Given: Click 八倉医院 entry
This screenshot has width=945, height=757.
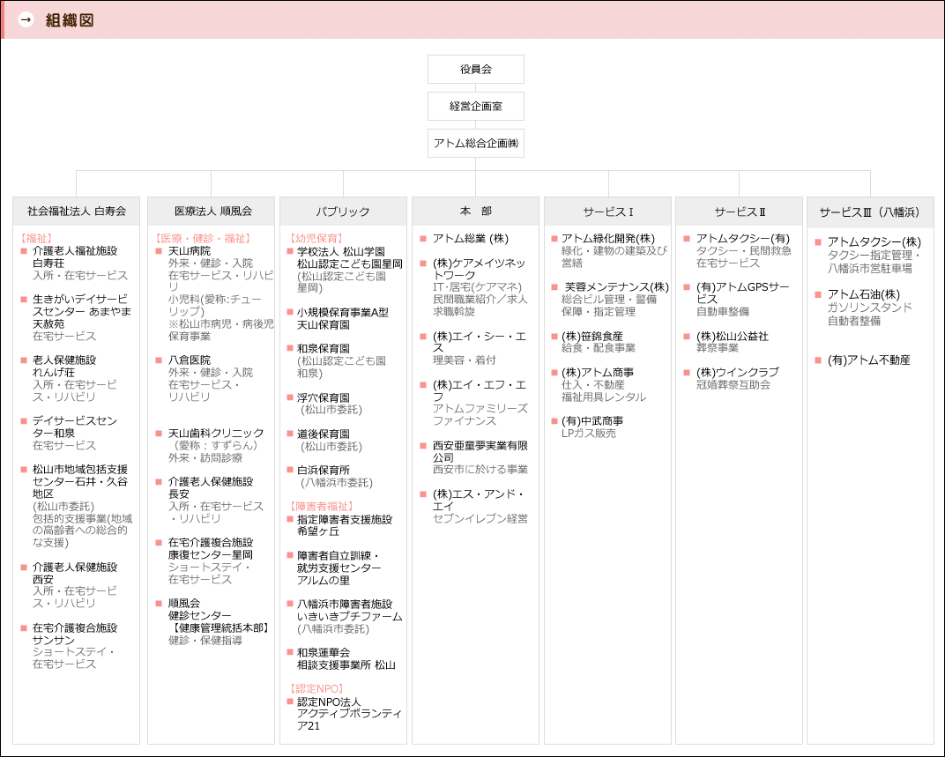Looking at the screenshot, I should click(189, 360).
